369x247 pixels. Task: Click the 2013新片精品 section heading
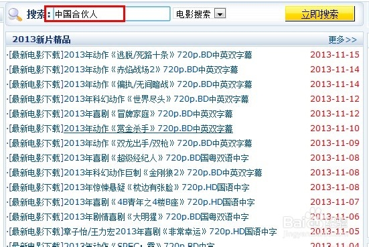[x=42, y=39]
